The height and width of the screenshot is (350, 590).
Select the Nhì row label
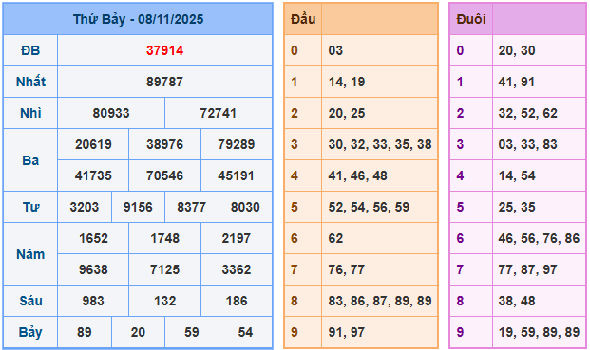click(x=30, y=113)
